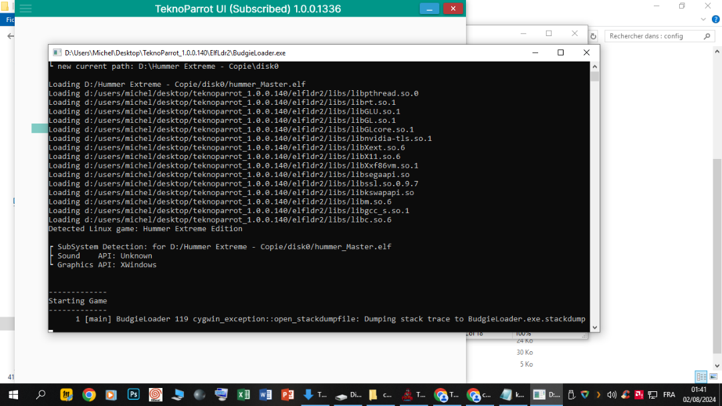Viewport: 722px width, 406px height.
Task: Expand hidden system tray icons chevron
Action: pos(598,395)
